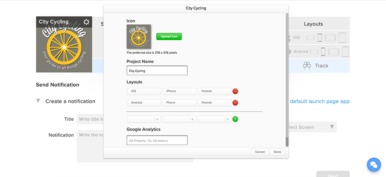This screenshot has width=386, height=177.
Task: Click the preferred size hint text
Action: (x=152, y=53)
